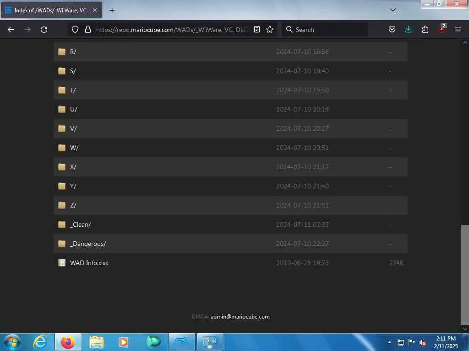Open the extensions puzzle icon

click(x=425, y=30)
